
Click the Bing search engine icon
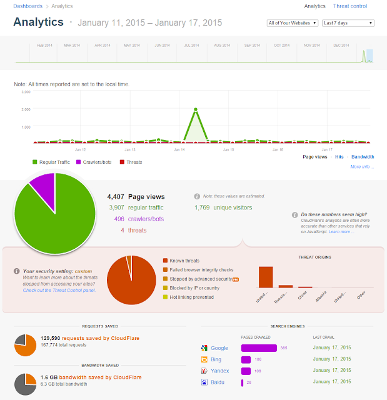pos(204,359)
